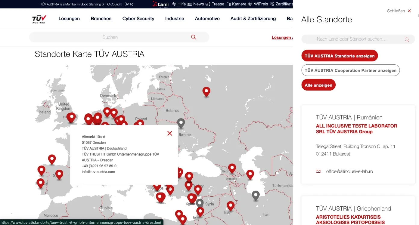This screenshot has height=225, width=419.
Task: Open the Hilfe link in the top bar
Action: pos(182,4)
